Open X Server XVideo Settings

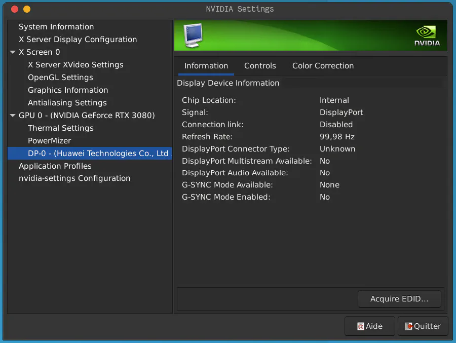click(75, 65)
